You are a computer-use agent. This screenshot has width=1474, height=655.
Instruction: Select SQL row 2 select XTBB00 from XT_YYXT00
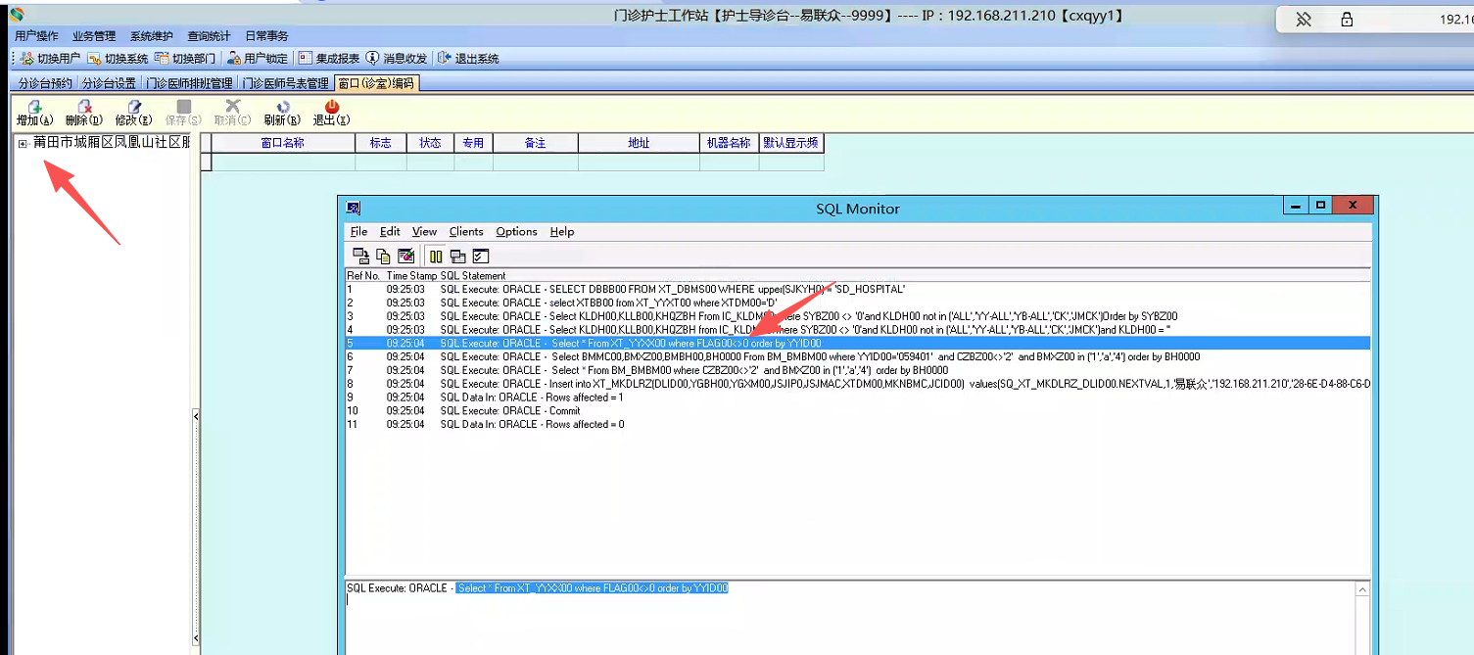tap(858, 304)
